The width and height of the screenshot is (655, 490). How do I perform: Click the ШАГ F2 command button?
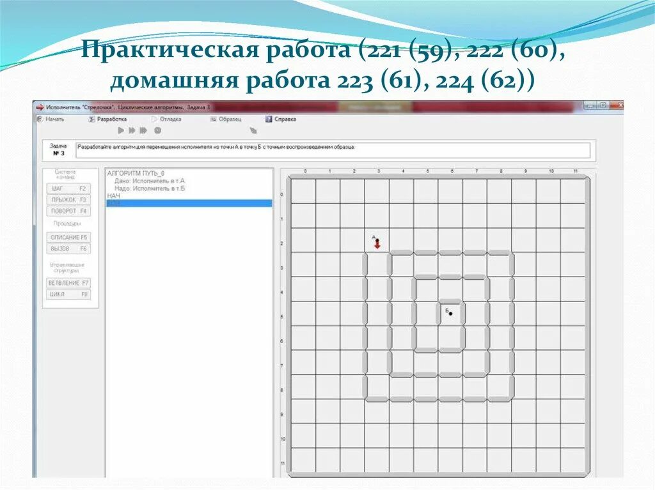point(68,188)
